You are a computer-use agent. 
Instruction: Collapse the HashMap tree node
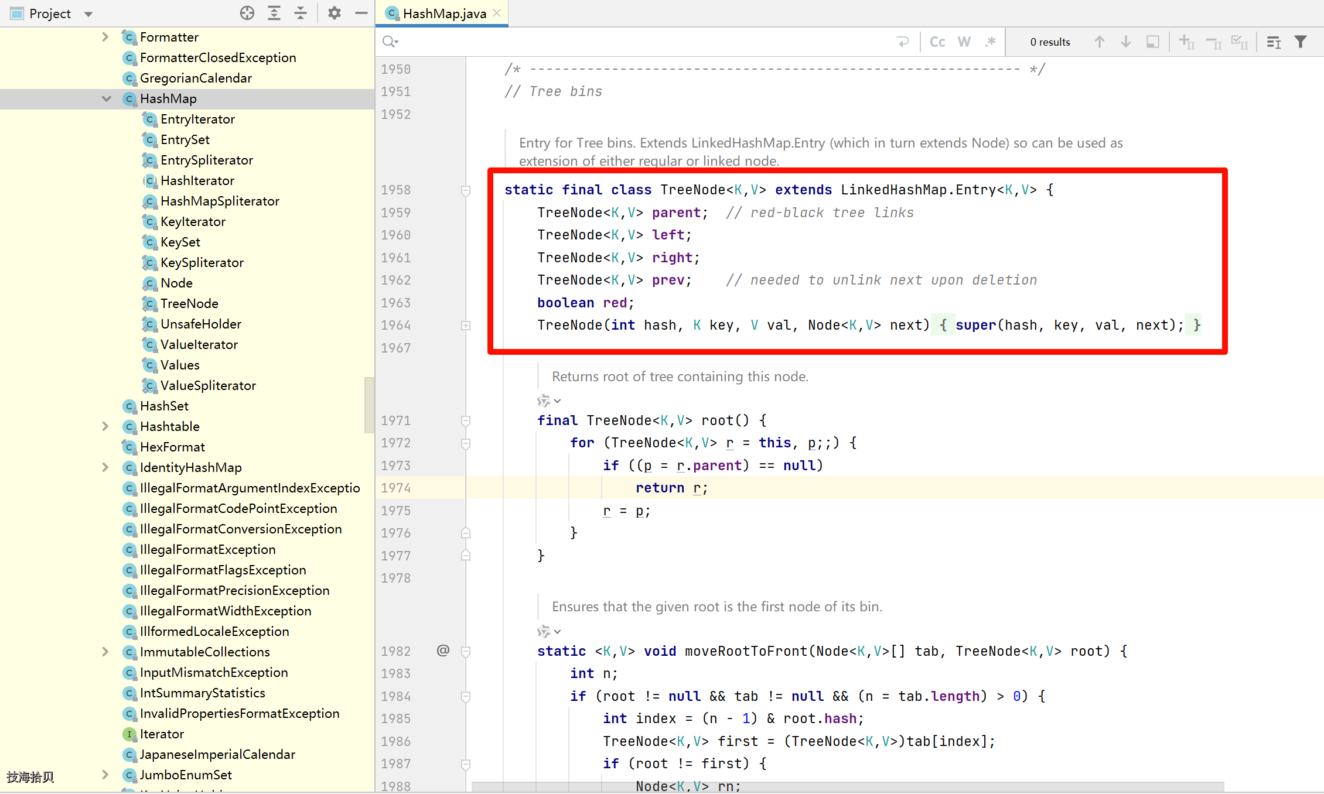(x=106, y=98)
